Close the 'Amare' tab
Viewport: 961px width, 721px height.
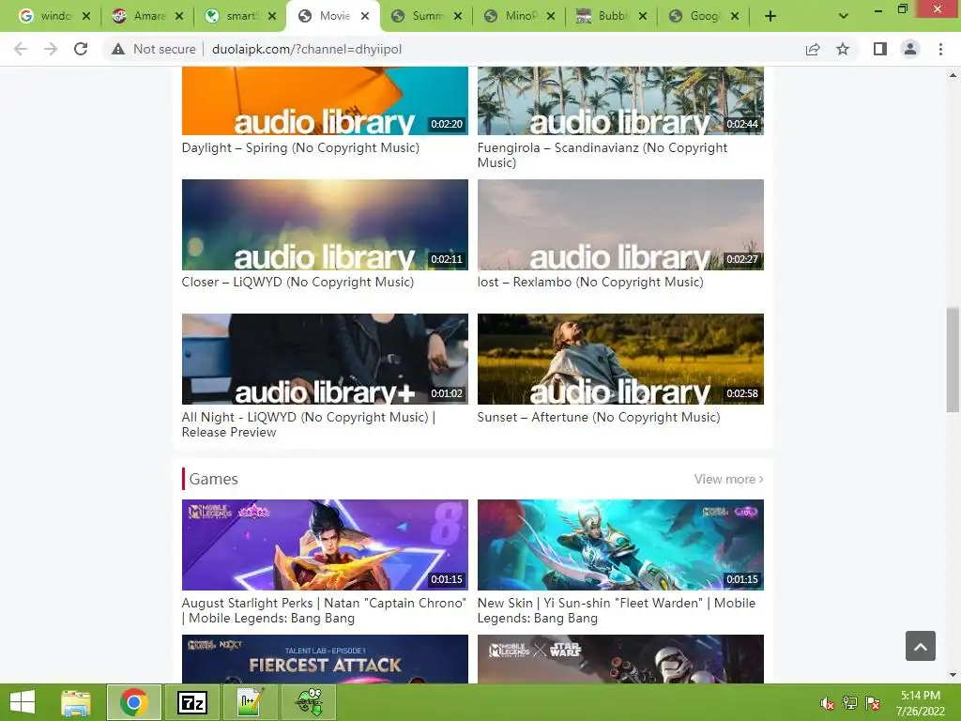[x=179, y=16]
